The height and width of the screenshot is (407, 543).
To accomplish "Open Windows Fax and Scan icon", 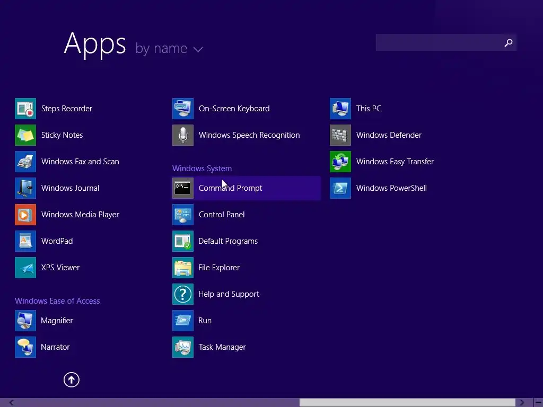I will point(25,162).
